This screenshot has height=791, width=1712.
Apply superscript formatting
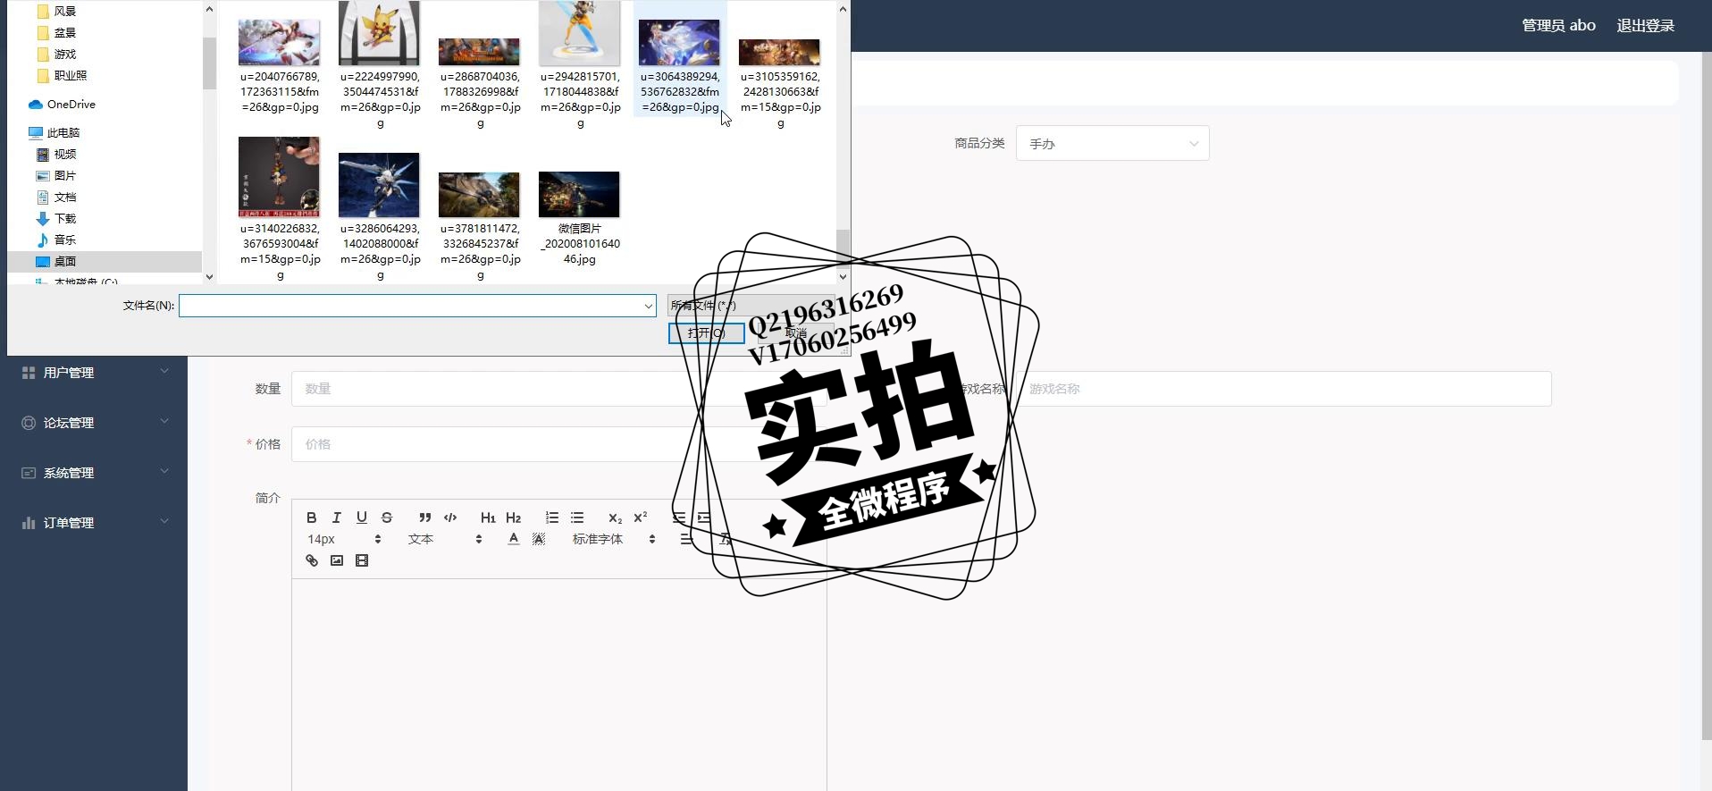coord(640,518)
